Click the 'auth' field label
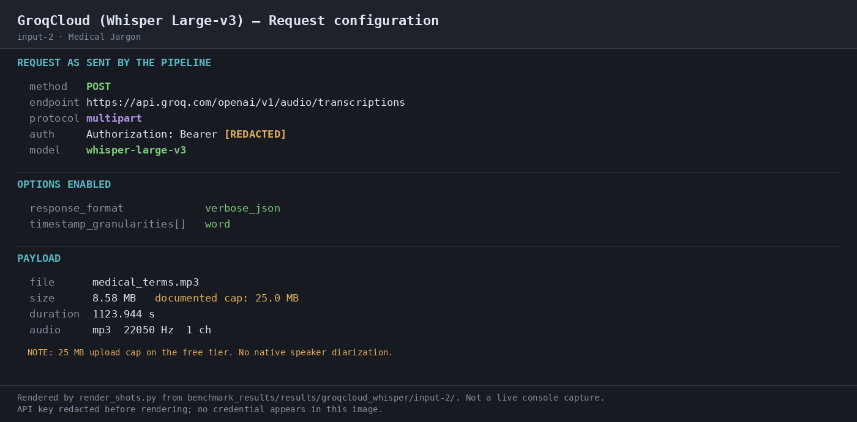The height and width of the screenshot is (422, 857). click(x=42, y=135)
